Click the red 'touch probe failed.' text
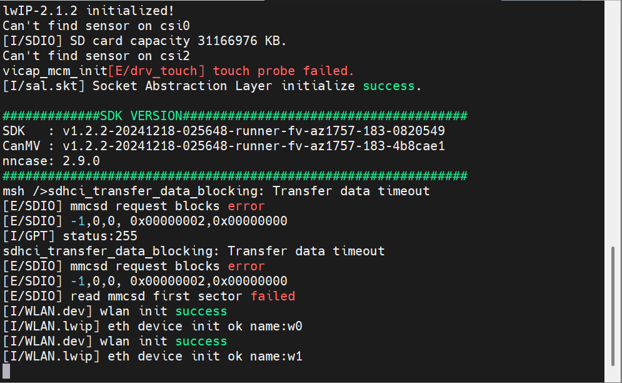This screenshot has height=383, width=622. (283, 71)
